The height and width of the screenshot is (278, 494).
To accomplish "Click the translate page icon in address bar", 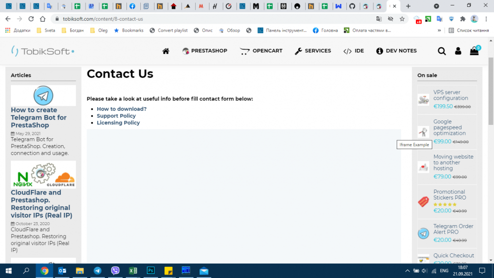I will click(x=379, y=19).
